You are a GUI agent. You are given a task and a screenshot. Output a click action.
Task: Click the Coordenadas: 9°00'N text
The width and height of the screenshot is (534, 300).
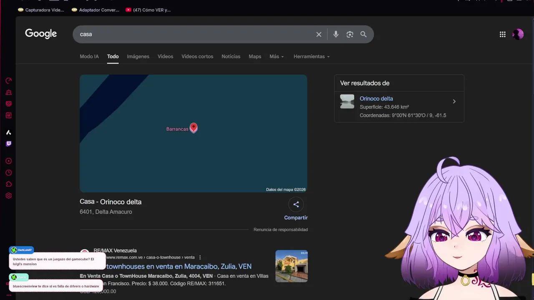point(403,115)
